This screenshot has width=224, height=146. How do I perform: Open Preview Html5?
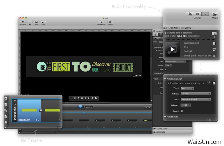pyautogui.click(x=101, y=22)
